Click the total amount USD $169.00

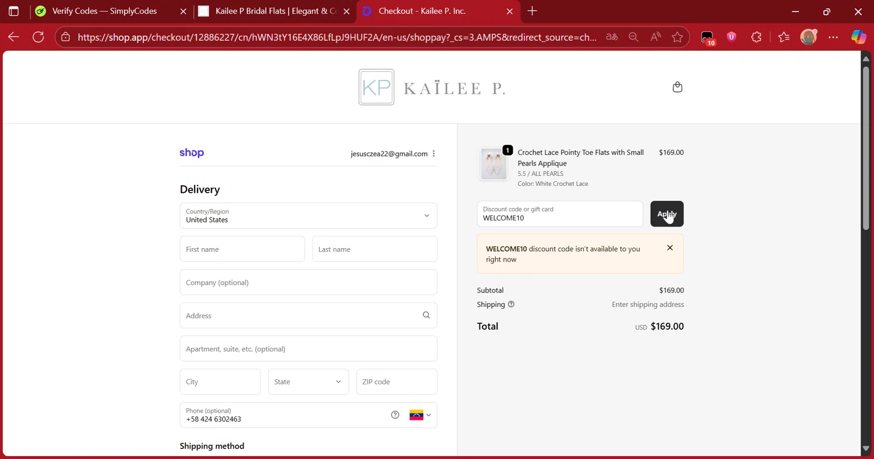[659, 326]
